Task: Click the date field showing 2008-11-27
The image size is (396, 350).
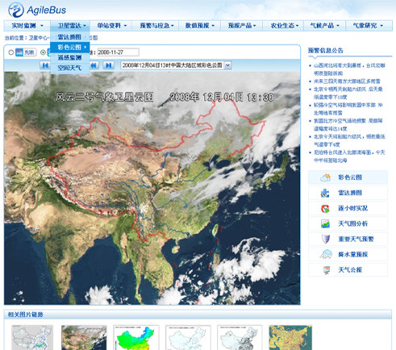Action: pyautogui.click(x=118, y=52)
